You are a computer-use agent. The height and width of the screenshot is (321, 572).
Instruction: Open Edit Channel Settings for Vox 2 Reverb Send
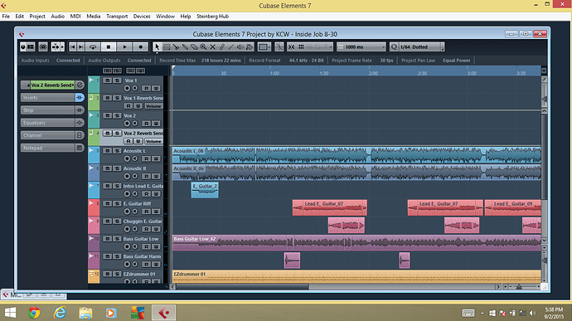click(80, 85)
